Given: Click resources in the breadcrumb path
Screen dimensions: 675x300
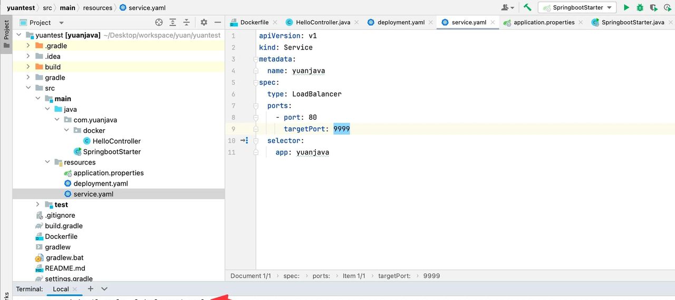Looking at the screenshot, I should tap(98, 8).
